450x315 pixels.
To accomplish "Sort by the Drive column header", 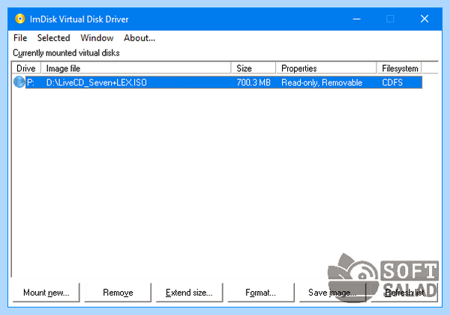I will coord(26,68).
